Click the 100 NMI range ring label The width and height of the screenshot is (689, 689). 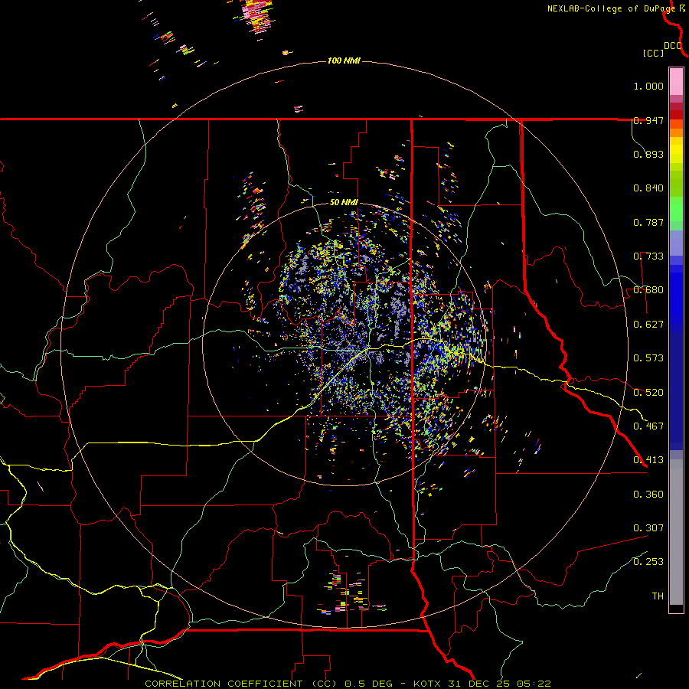coord(344,60)
